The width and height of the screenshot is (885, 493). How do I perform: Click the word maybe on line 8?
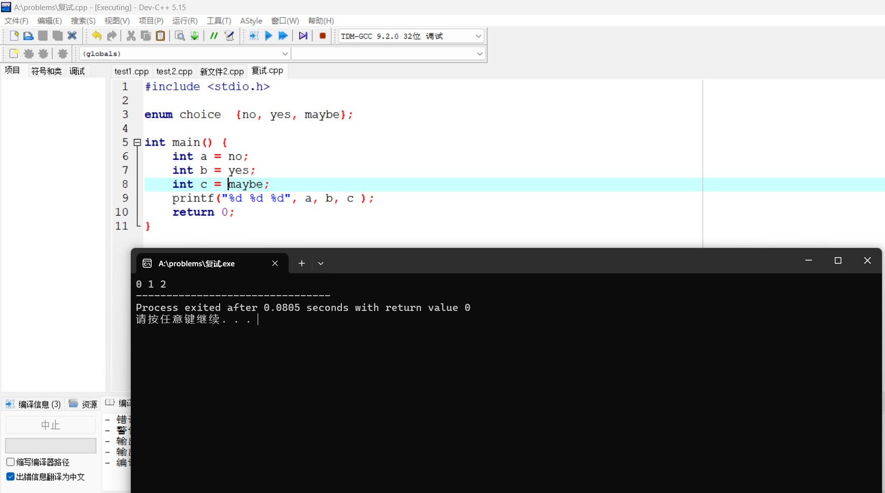point(245,185)
